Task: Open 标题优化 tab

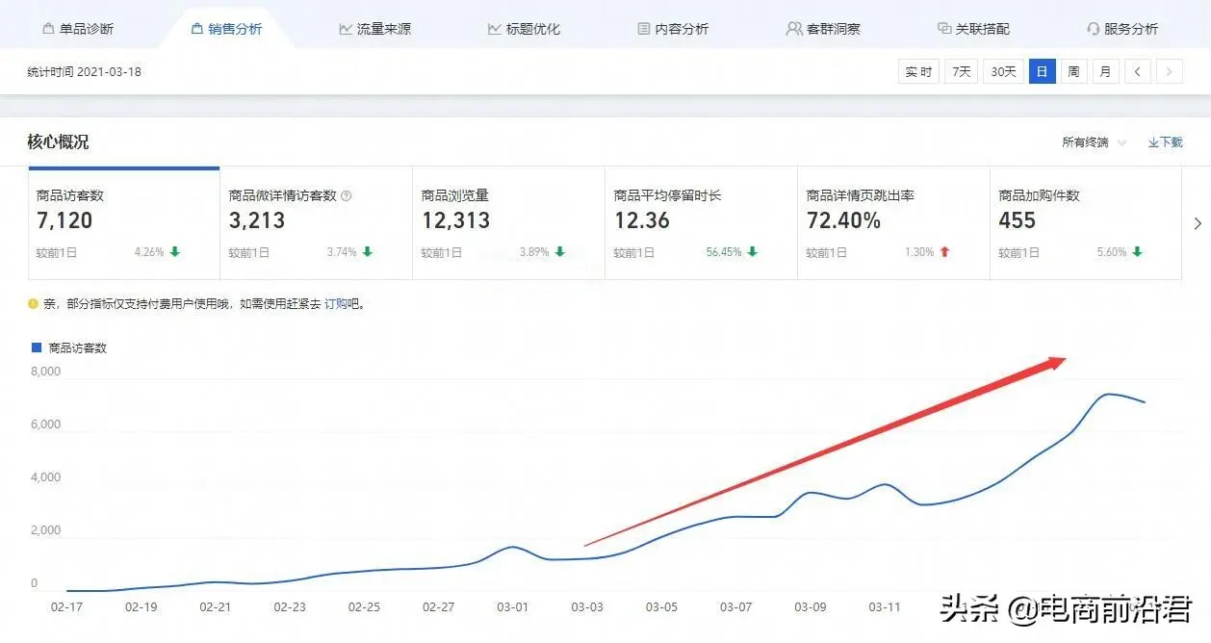Action: pos(524,29)
